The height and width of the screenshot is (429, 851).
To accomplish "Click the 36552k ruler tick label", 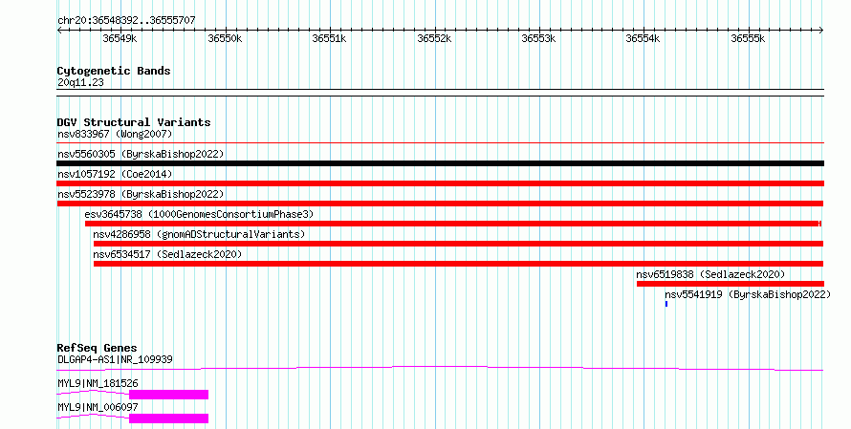I will pyautogui.click(x=434, y=38).
